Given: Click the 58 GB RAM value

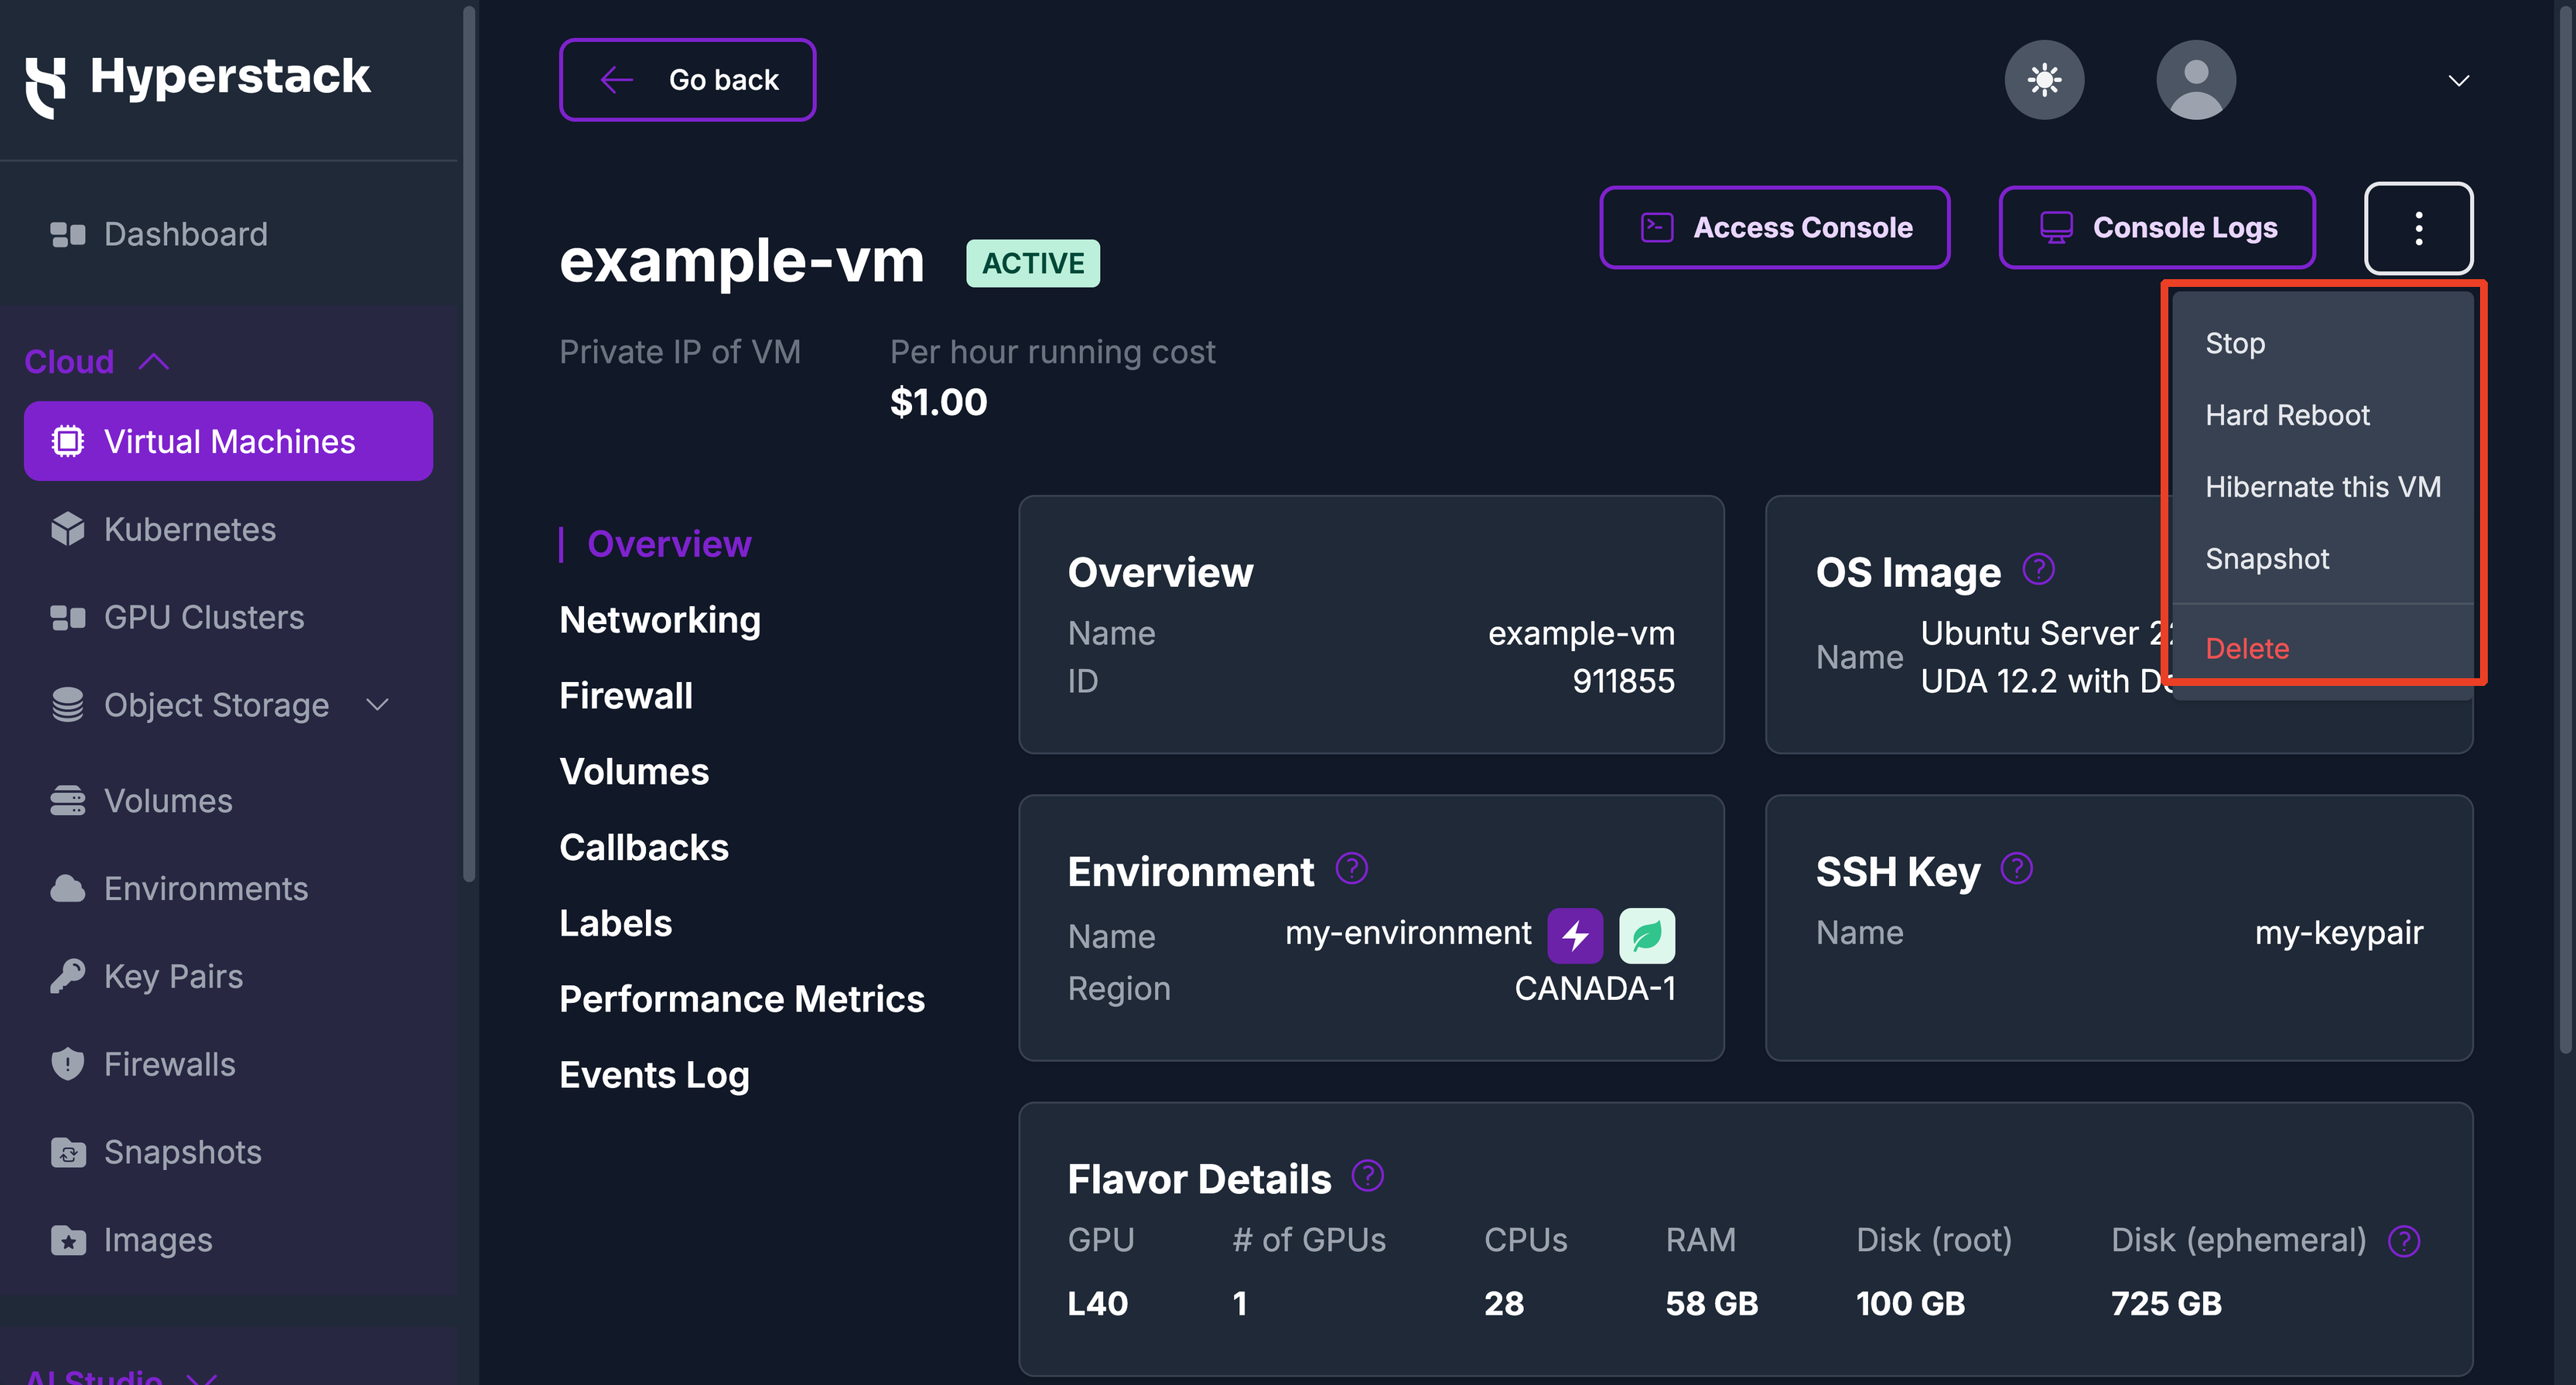Looking at the screenshot, I should [1711, 1303].
